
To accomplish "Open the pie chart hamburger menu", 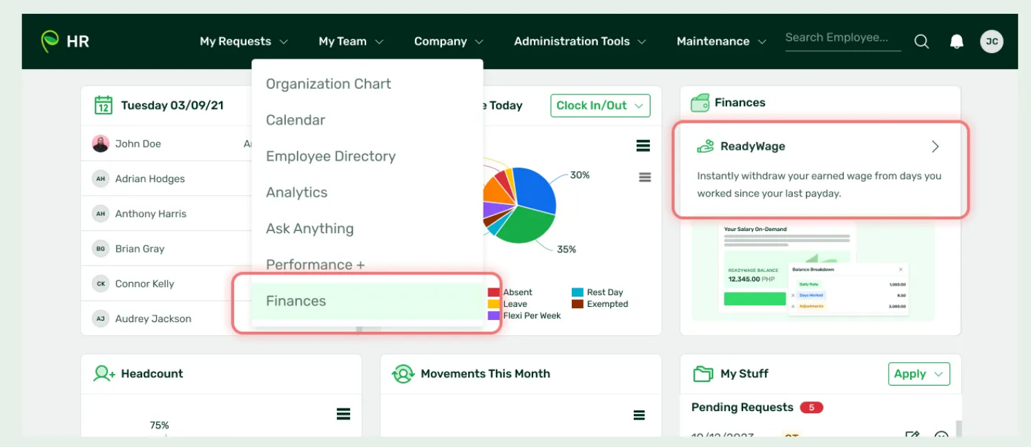I will (643, 146).
